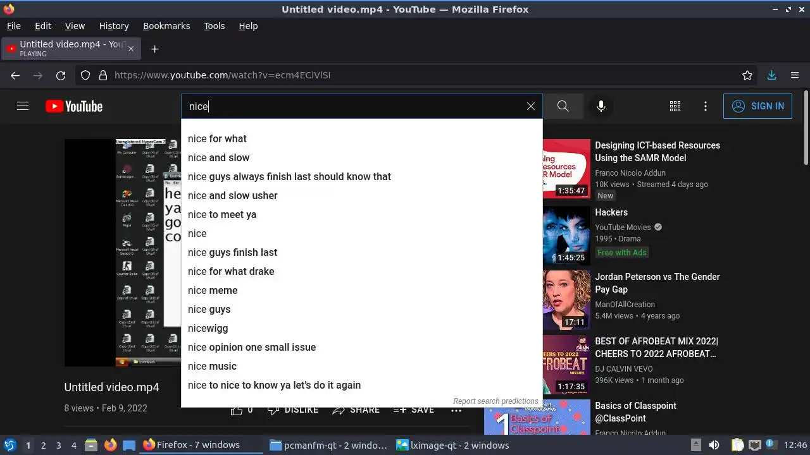The height and width of the screenshot is (455, 810).
Task: Open 'Designing ICT-based Resources' video title
Action: click(x=657, y=152)
